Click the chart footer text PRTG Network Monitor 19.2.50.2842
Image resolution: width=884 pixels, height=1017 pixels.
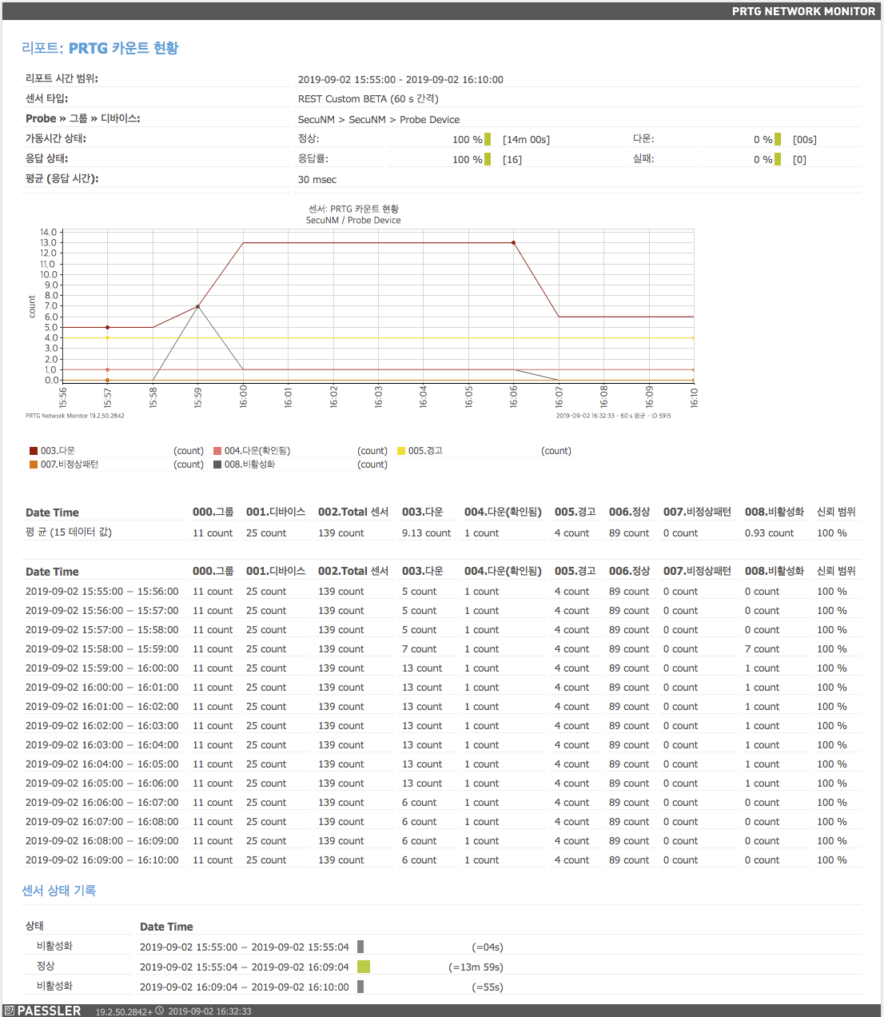pyautogui.click(x=75, y=416)
